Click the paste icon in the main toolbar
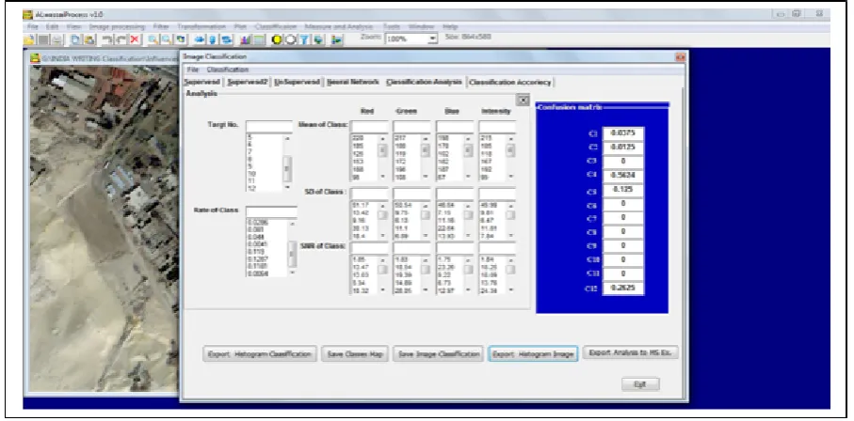Image resolution: width=854 pixels, height=421 pixels. 89,39
